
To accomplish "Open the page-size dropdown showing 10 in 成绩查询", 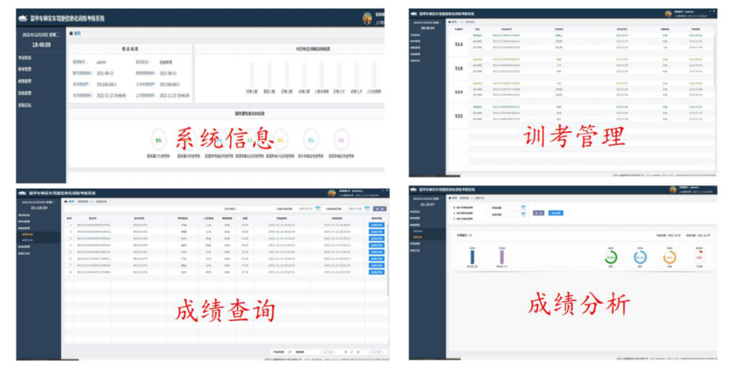I will [x=290, y=352].
